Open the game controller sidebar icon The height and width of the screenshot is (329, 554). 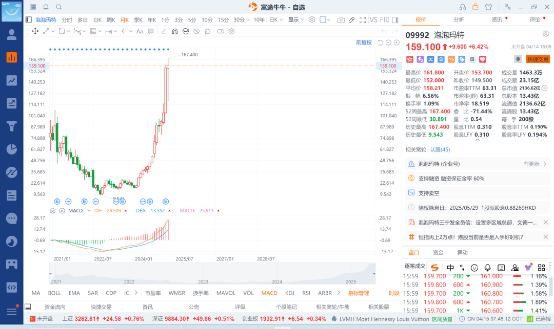12,264
